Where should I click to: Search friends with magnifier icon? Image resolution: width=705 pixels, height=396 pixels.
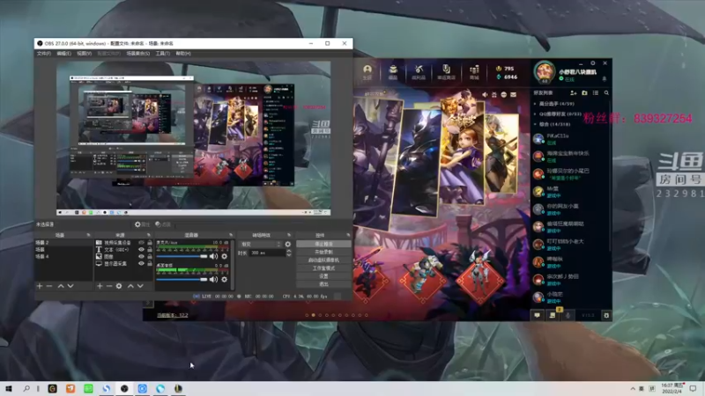tap(606, 93)
